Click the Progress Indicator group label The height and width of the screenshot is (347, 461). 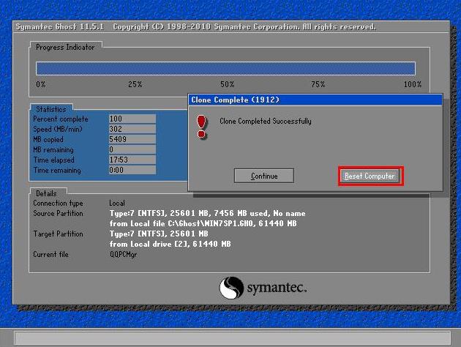click(x=65, y=47)
